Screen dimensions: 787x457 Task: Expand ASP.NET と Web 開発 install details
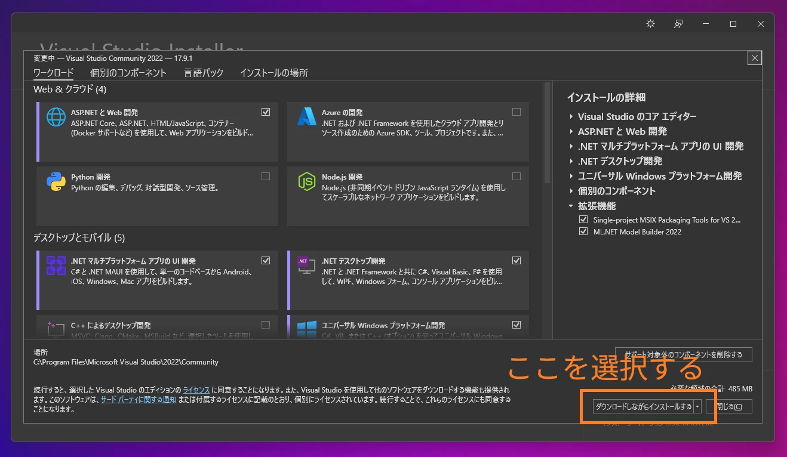tap(571, 132)
